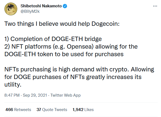The width and height of the screenshot is (161, 117).
Task: Open the Doge coin profile avatar
Action: pos(11,9)
